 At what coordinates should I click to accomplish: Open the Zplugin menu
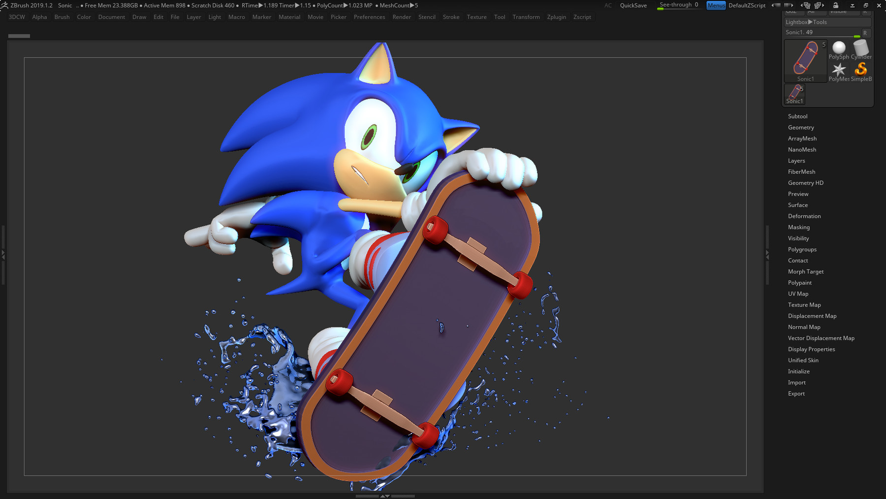(556, 17)
